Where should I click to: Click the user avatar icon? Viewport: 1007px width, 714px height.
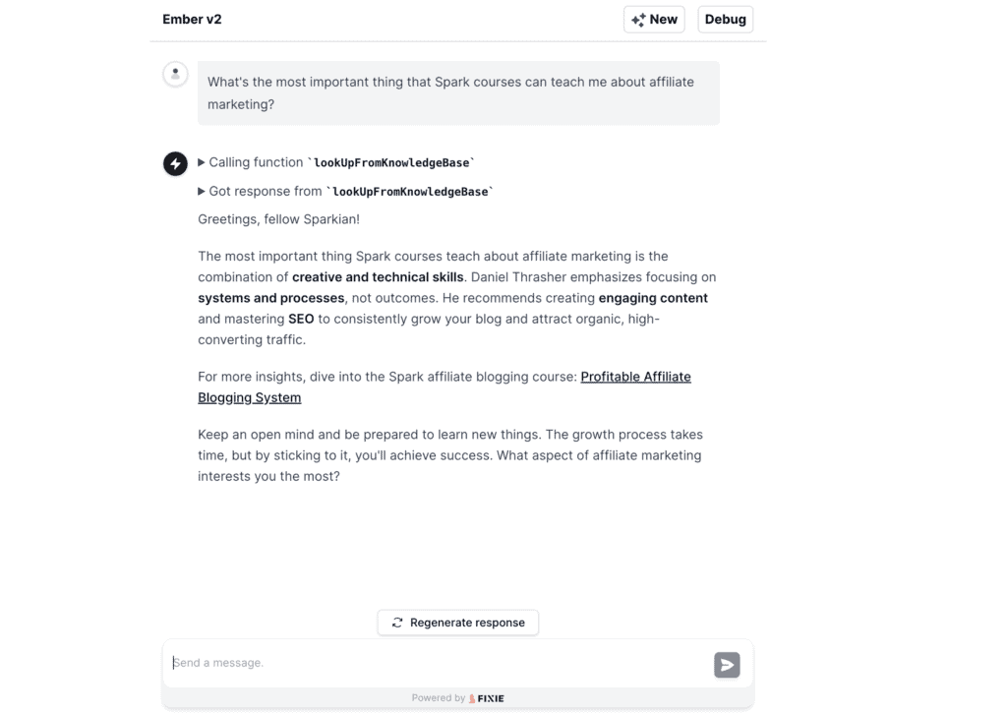175,74
